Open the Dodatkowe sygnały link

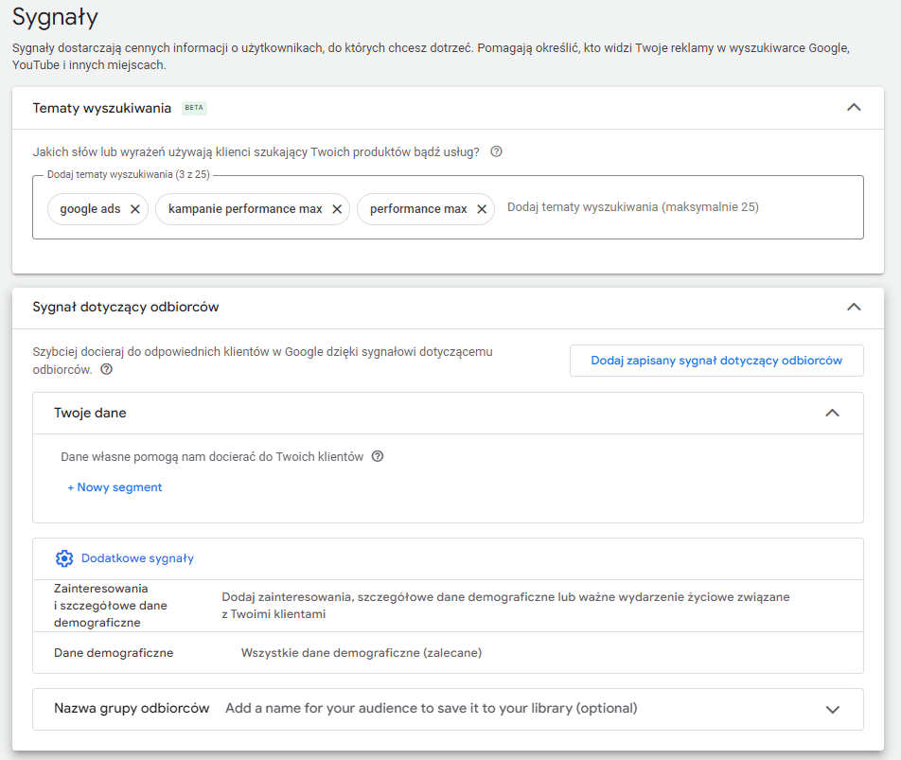137,558
